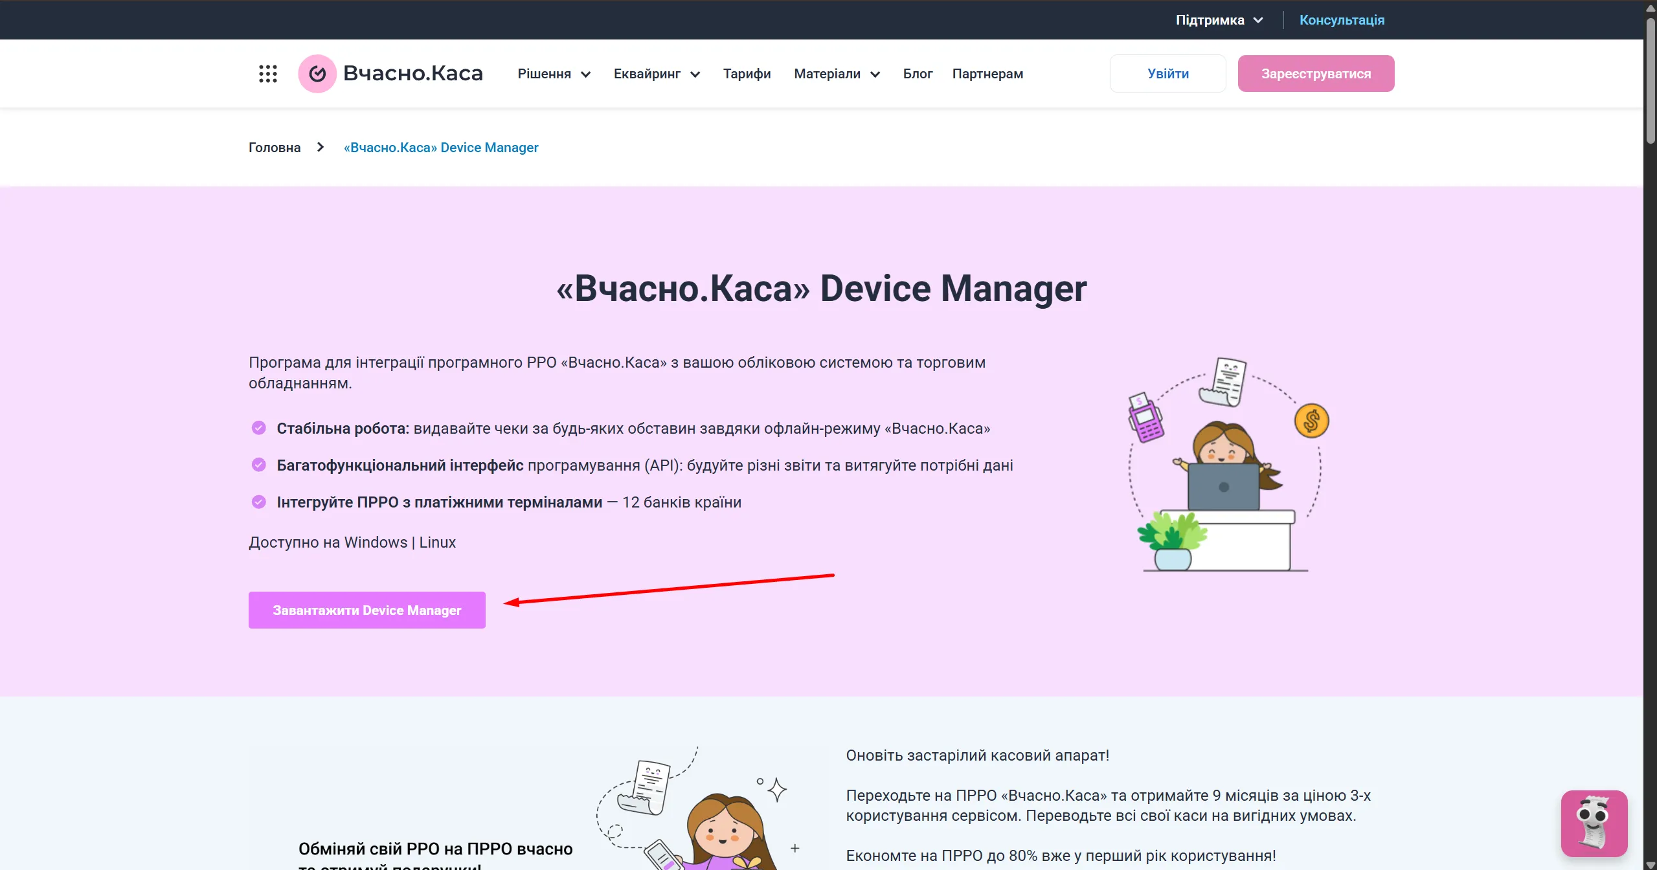Go to Головна via breadcrumb
This screenshot has width=1657, height=870.
(275, 148)
